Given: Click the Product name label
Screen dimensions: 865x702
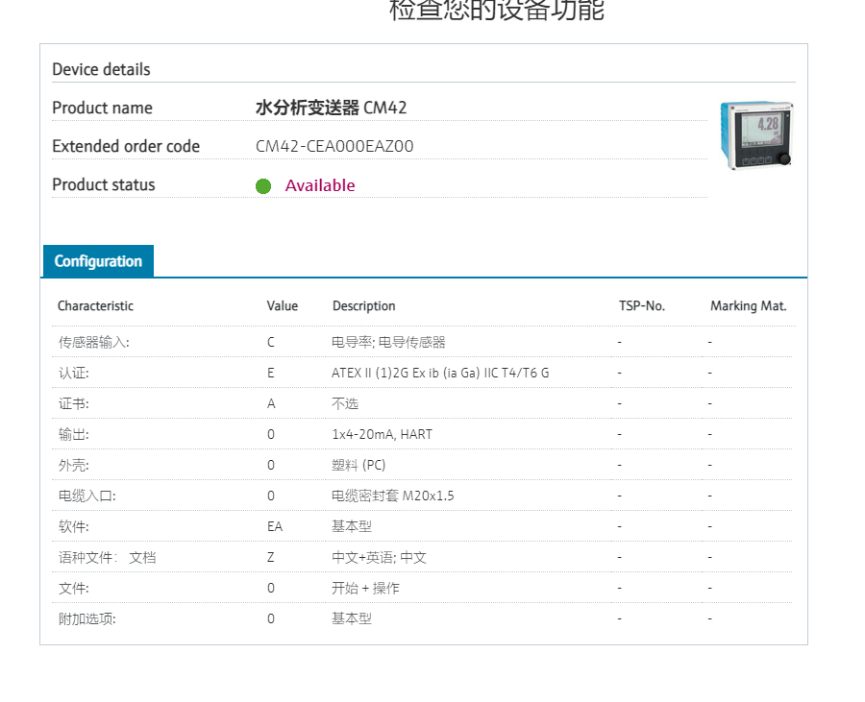Looking at the screenshot, I should 102,108.
